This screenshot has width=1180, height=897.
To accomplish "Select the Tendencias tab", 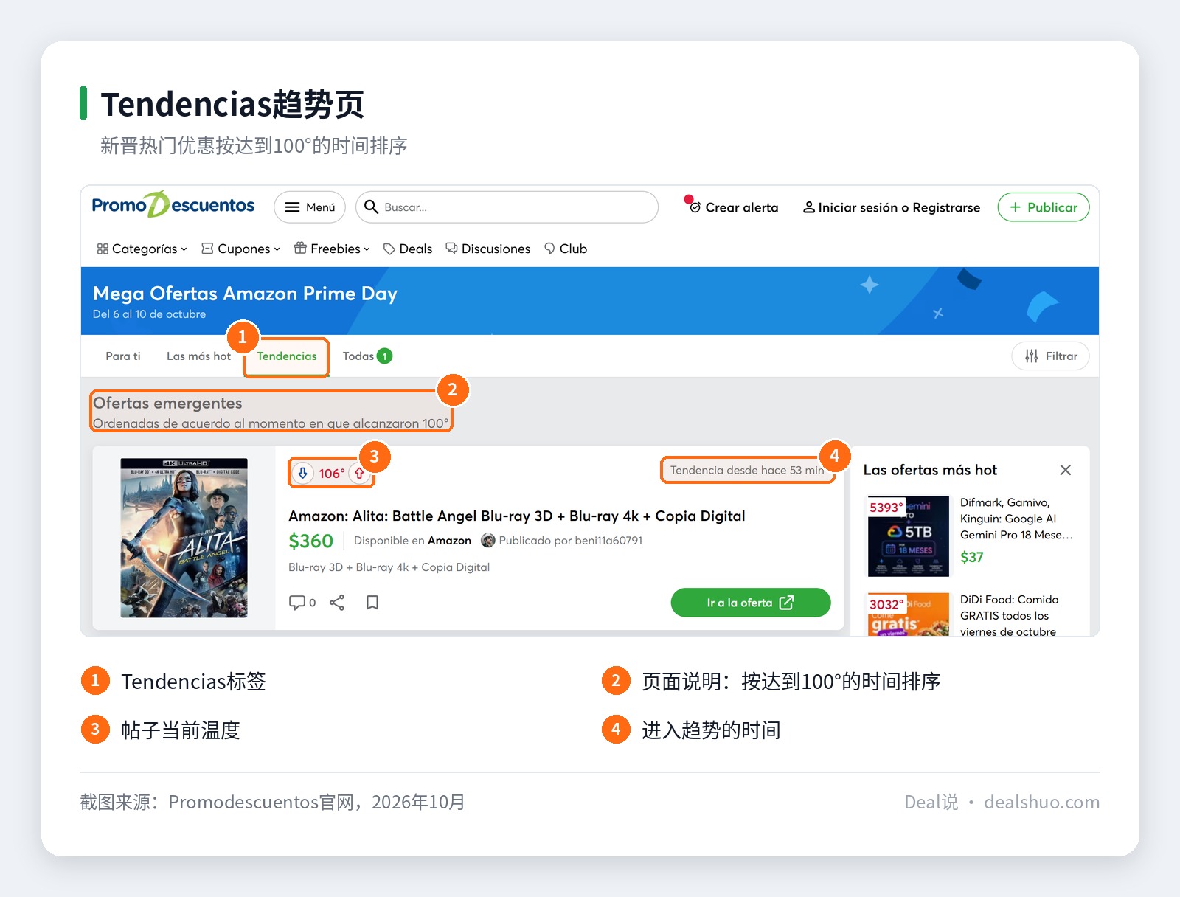I will [x=287, y=356].
